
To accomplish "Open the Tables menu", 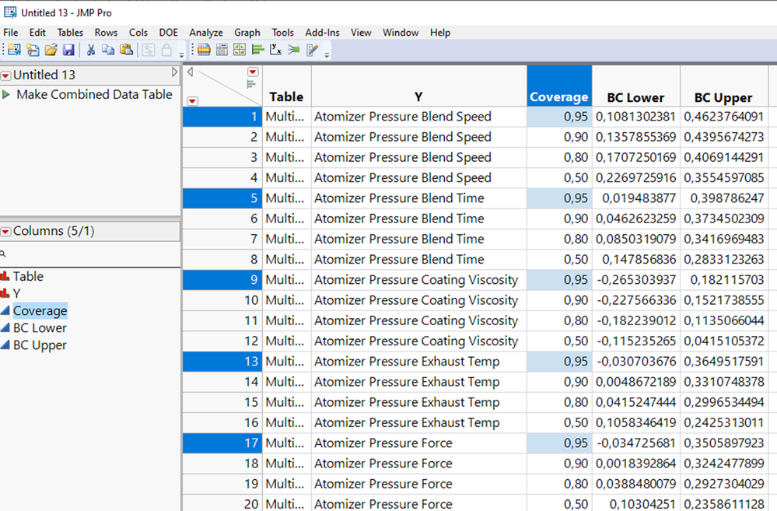I will [70, 33].
